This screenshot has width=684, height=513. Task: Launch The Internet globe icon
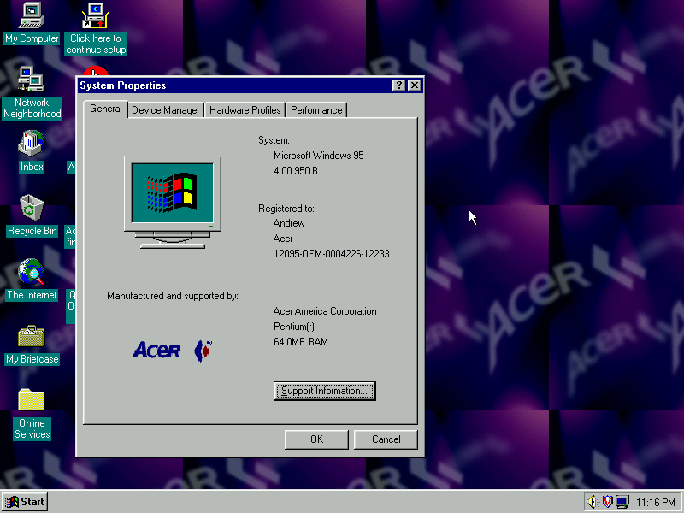pyautogui.click(x=32, y=273)
